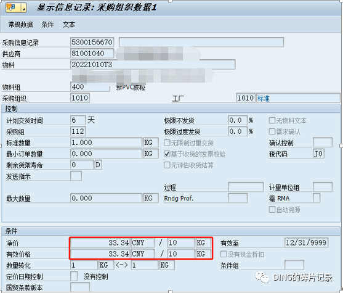
Task: Click the second 数量转化 quantity field
Action: click(x=145, y=265)
